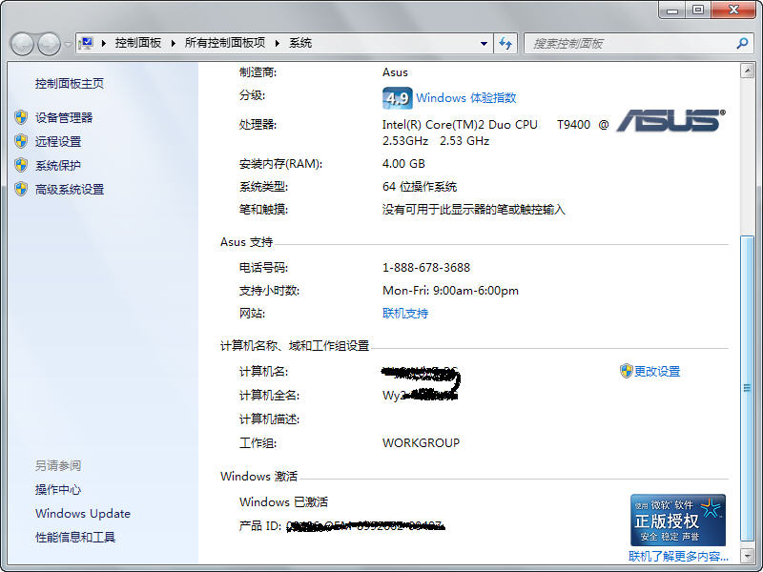Click the 4.9 experience index badge
This screenshot has width=763, height=572.
pos(397,98)
